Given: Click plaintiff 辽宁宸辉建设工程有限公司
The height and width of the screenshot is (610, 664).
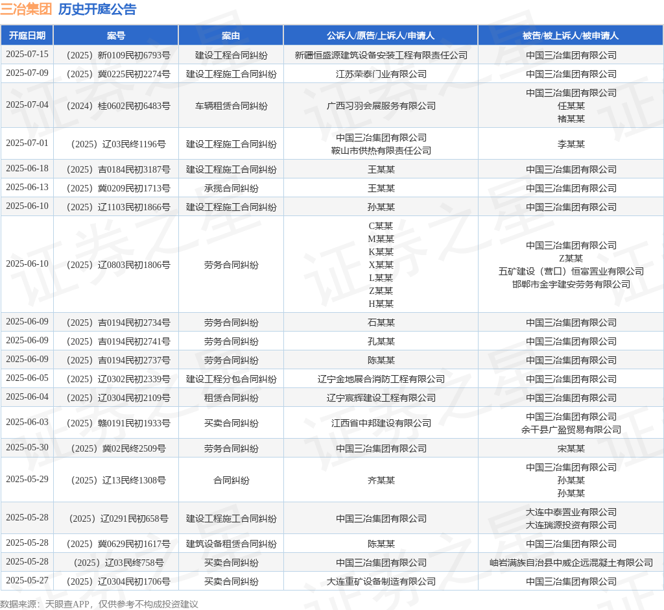Looking at the screenshot, I should click(x=381, y=398).
